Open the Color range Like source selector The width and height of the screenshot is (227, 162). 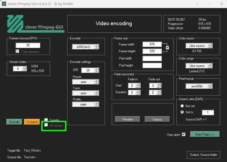point(199,66)
